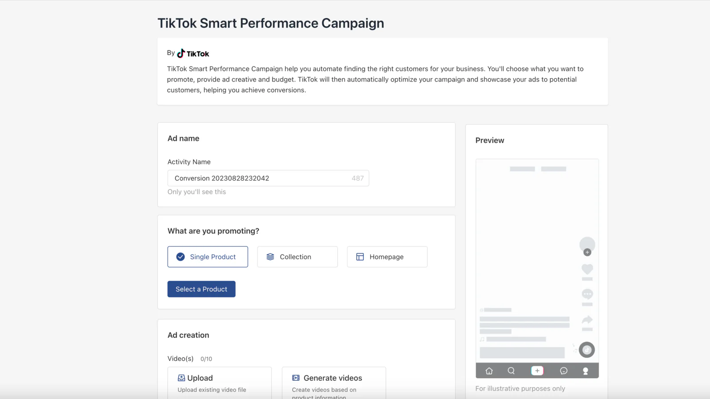
Task: Click the heart like icon in preview
Action: coord(587,269)
